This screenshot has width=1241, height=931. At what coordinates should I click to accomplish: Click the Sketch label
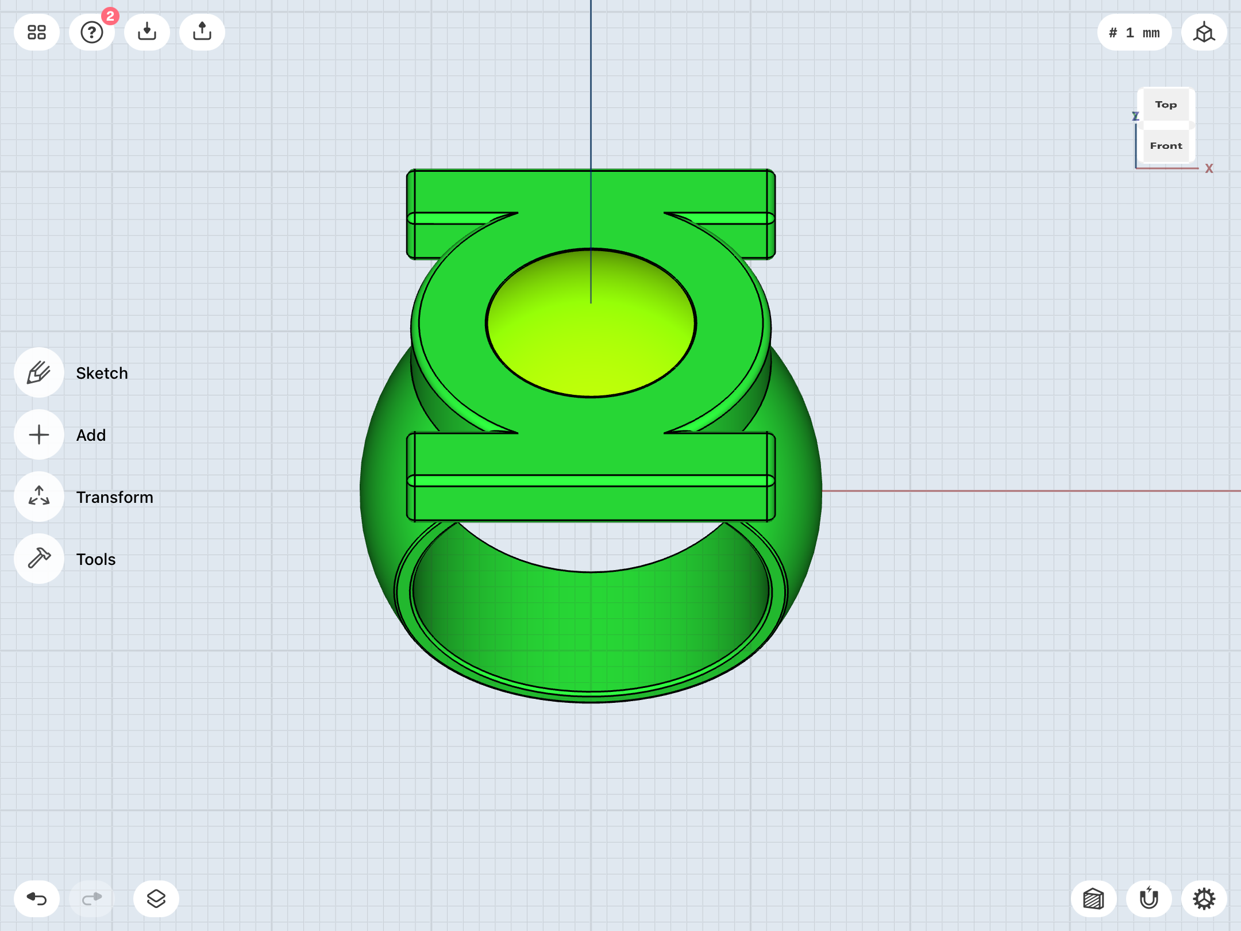point(102,373)
